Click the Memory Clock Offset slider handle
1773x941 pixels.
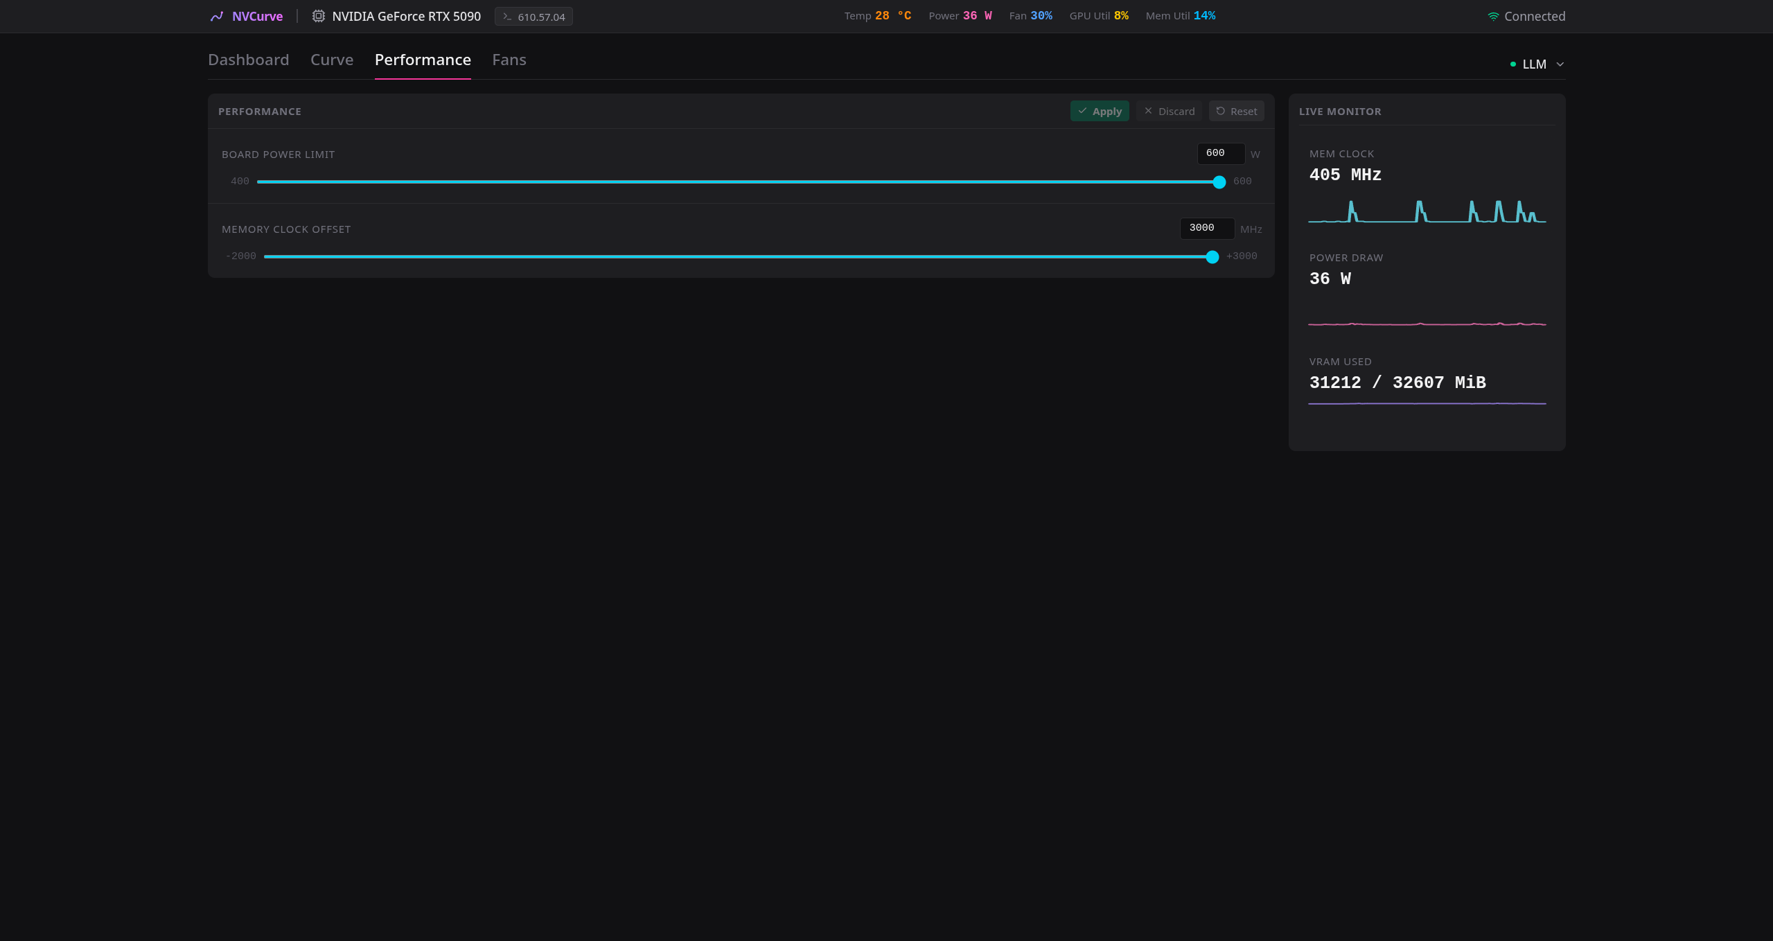(1212, 257)
